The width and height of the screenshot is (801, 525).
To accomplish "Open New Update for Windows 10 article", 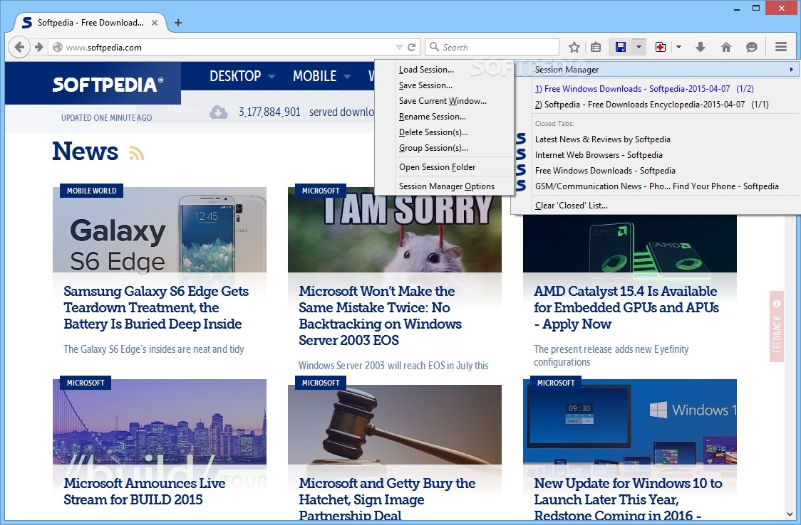I will pyautogui.click(x=628, y=499).
